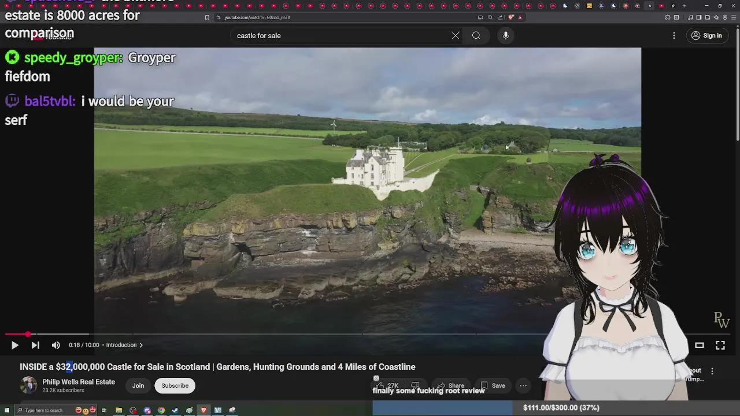Click the Philip Wells channel avatar

tap(28, 385)
